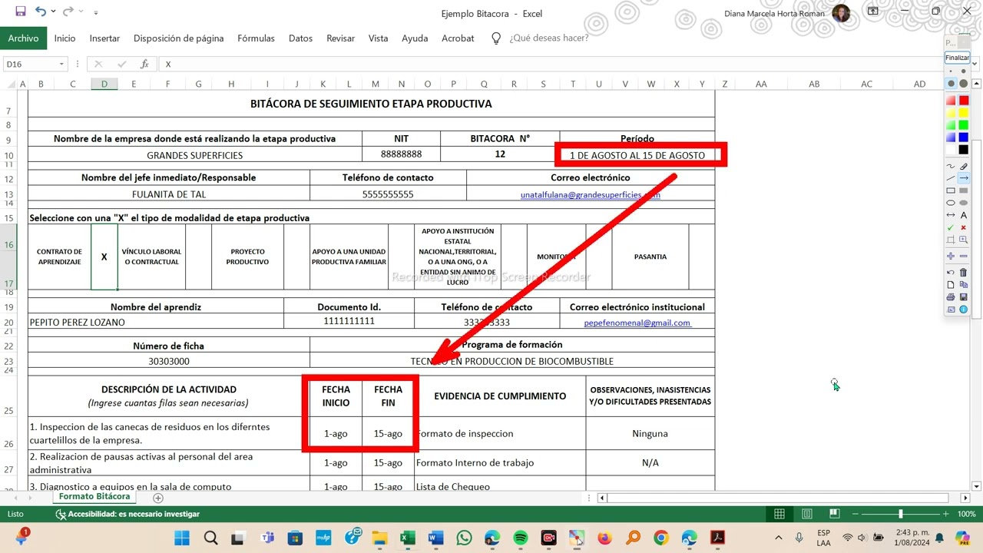
Task: Click the zoom slider handle
Action: (901, 514)
